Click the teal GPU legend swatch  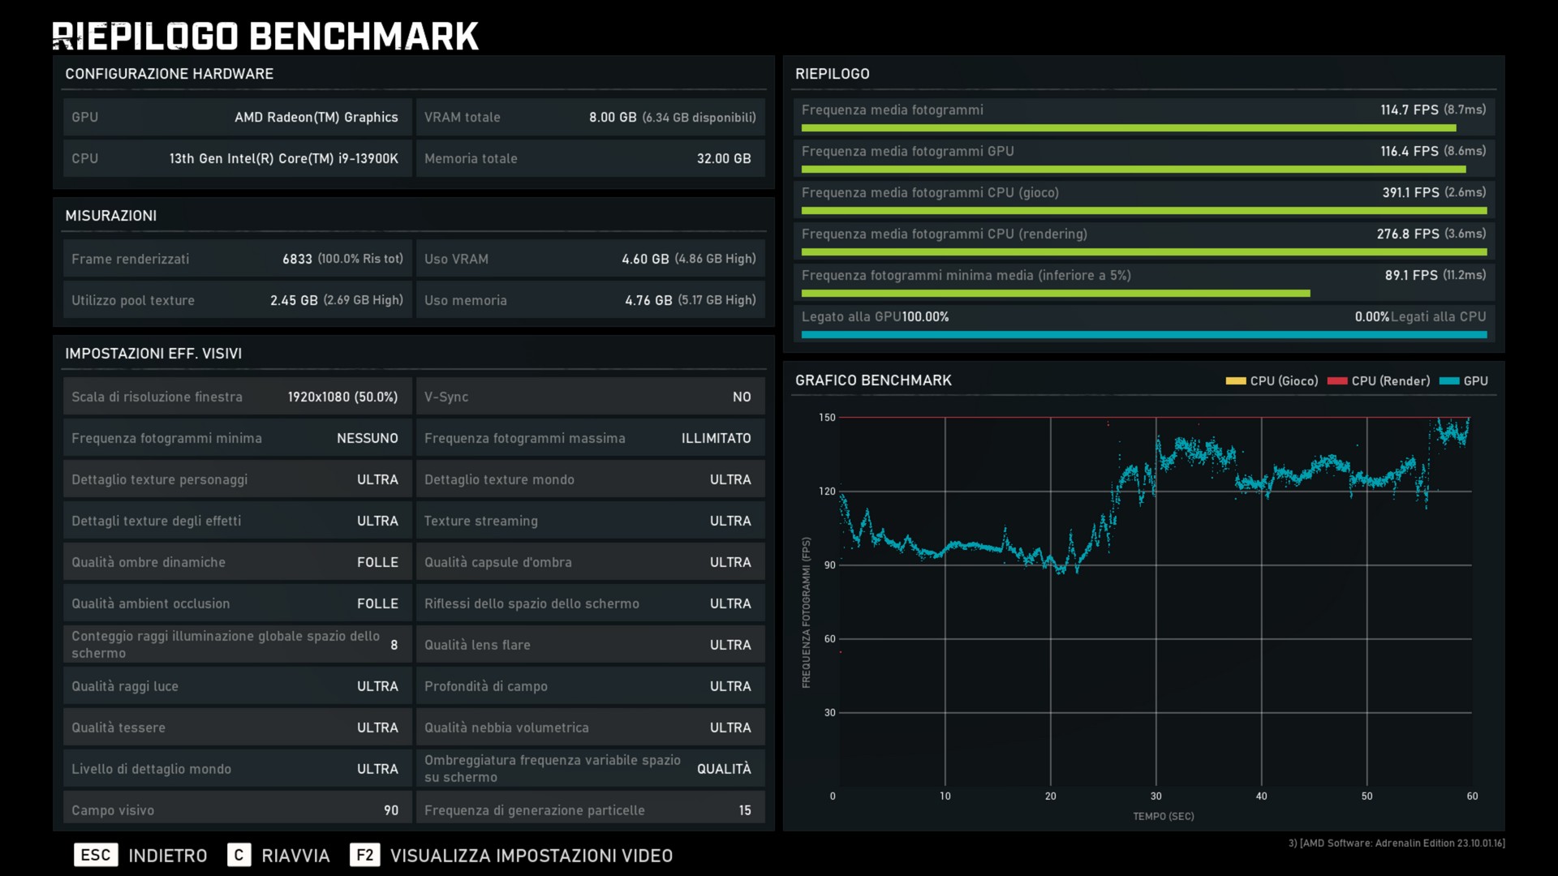[1448, 381]
